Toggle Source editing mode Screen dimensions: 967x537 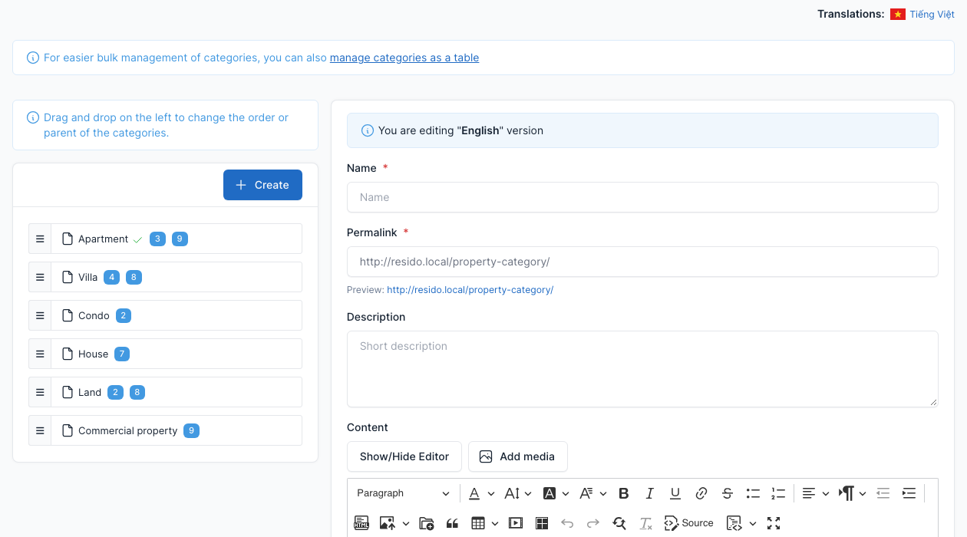pos(689,523)
